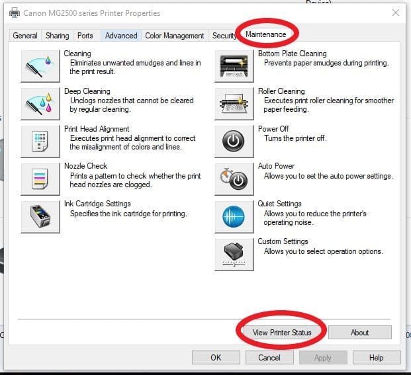Confirm with the OK button
The height and width of the screenshot is (375, 411).
tap(216, 358)
